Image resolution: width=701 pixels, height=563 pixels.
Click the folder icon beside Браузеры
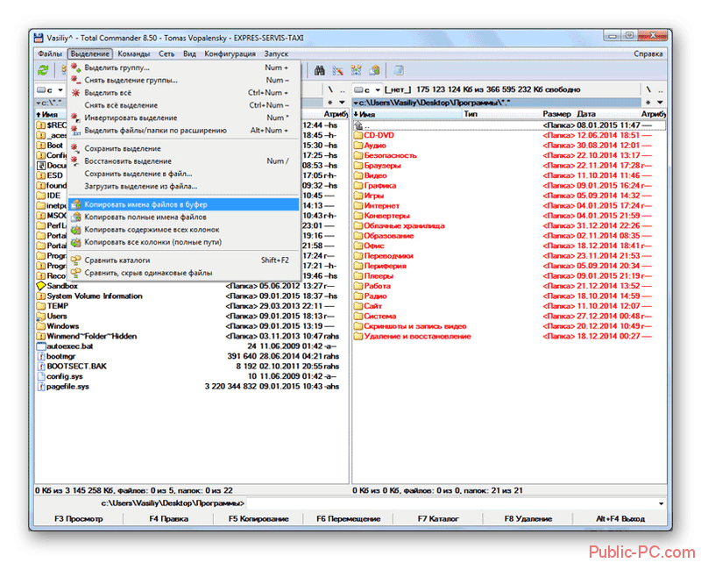click(x=358, y=166)
